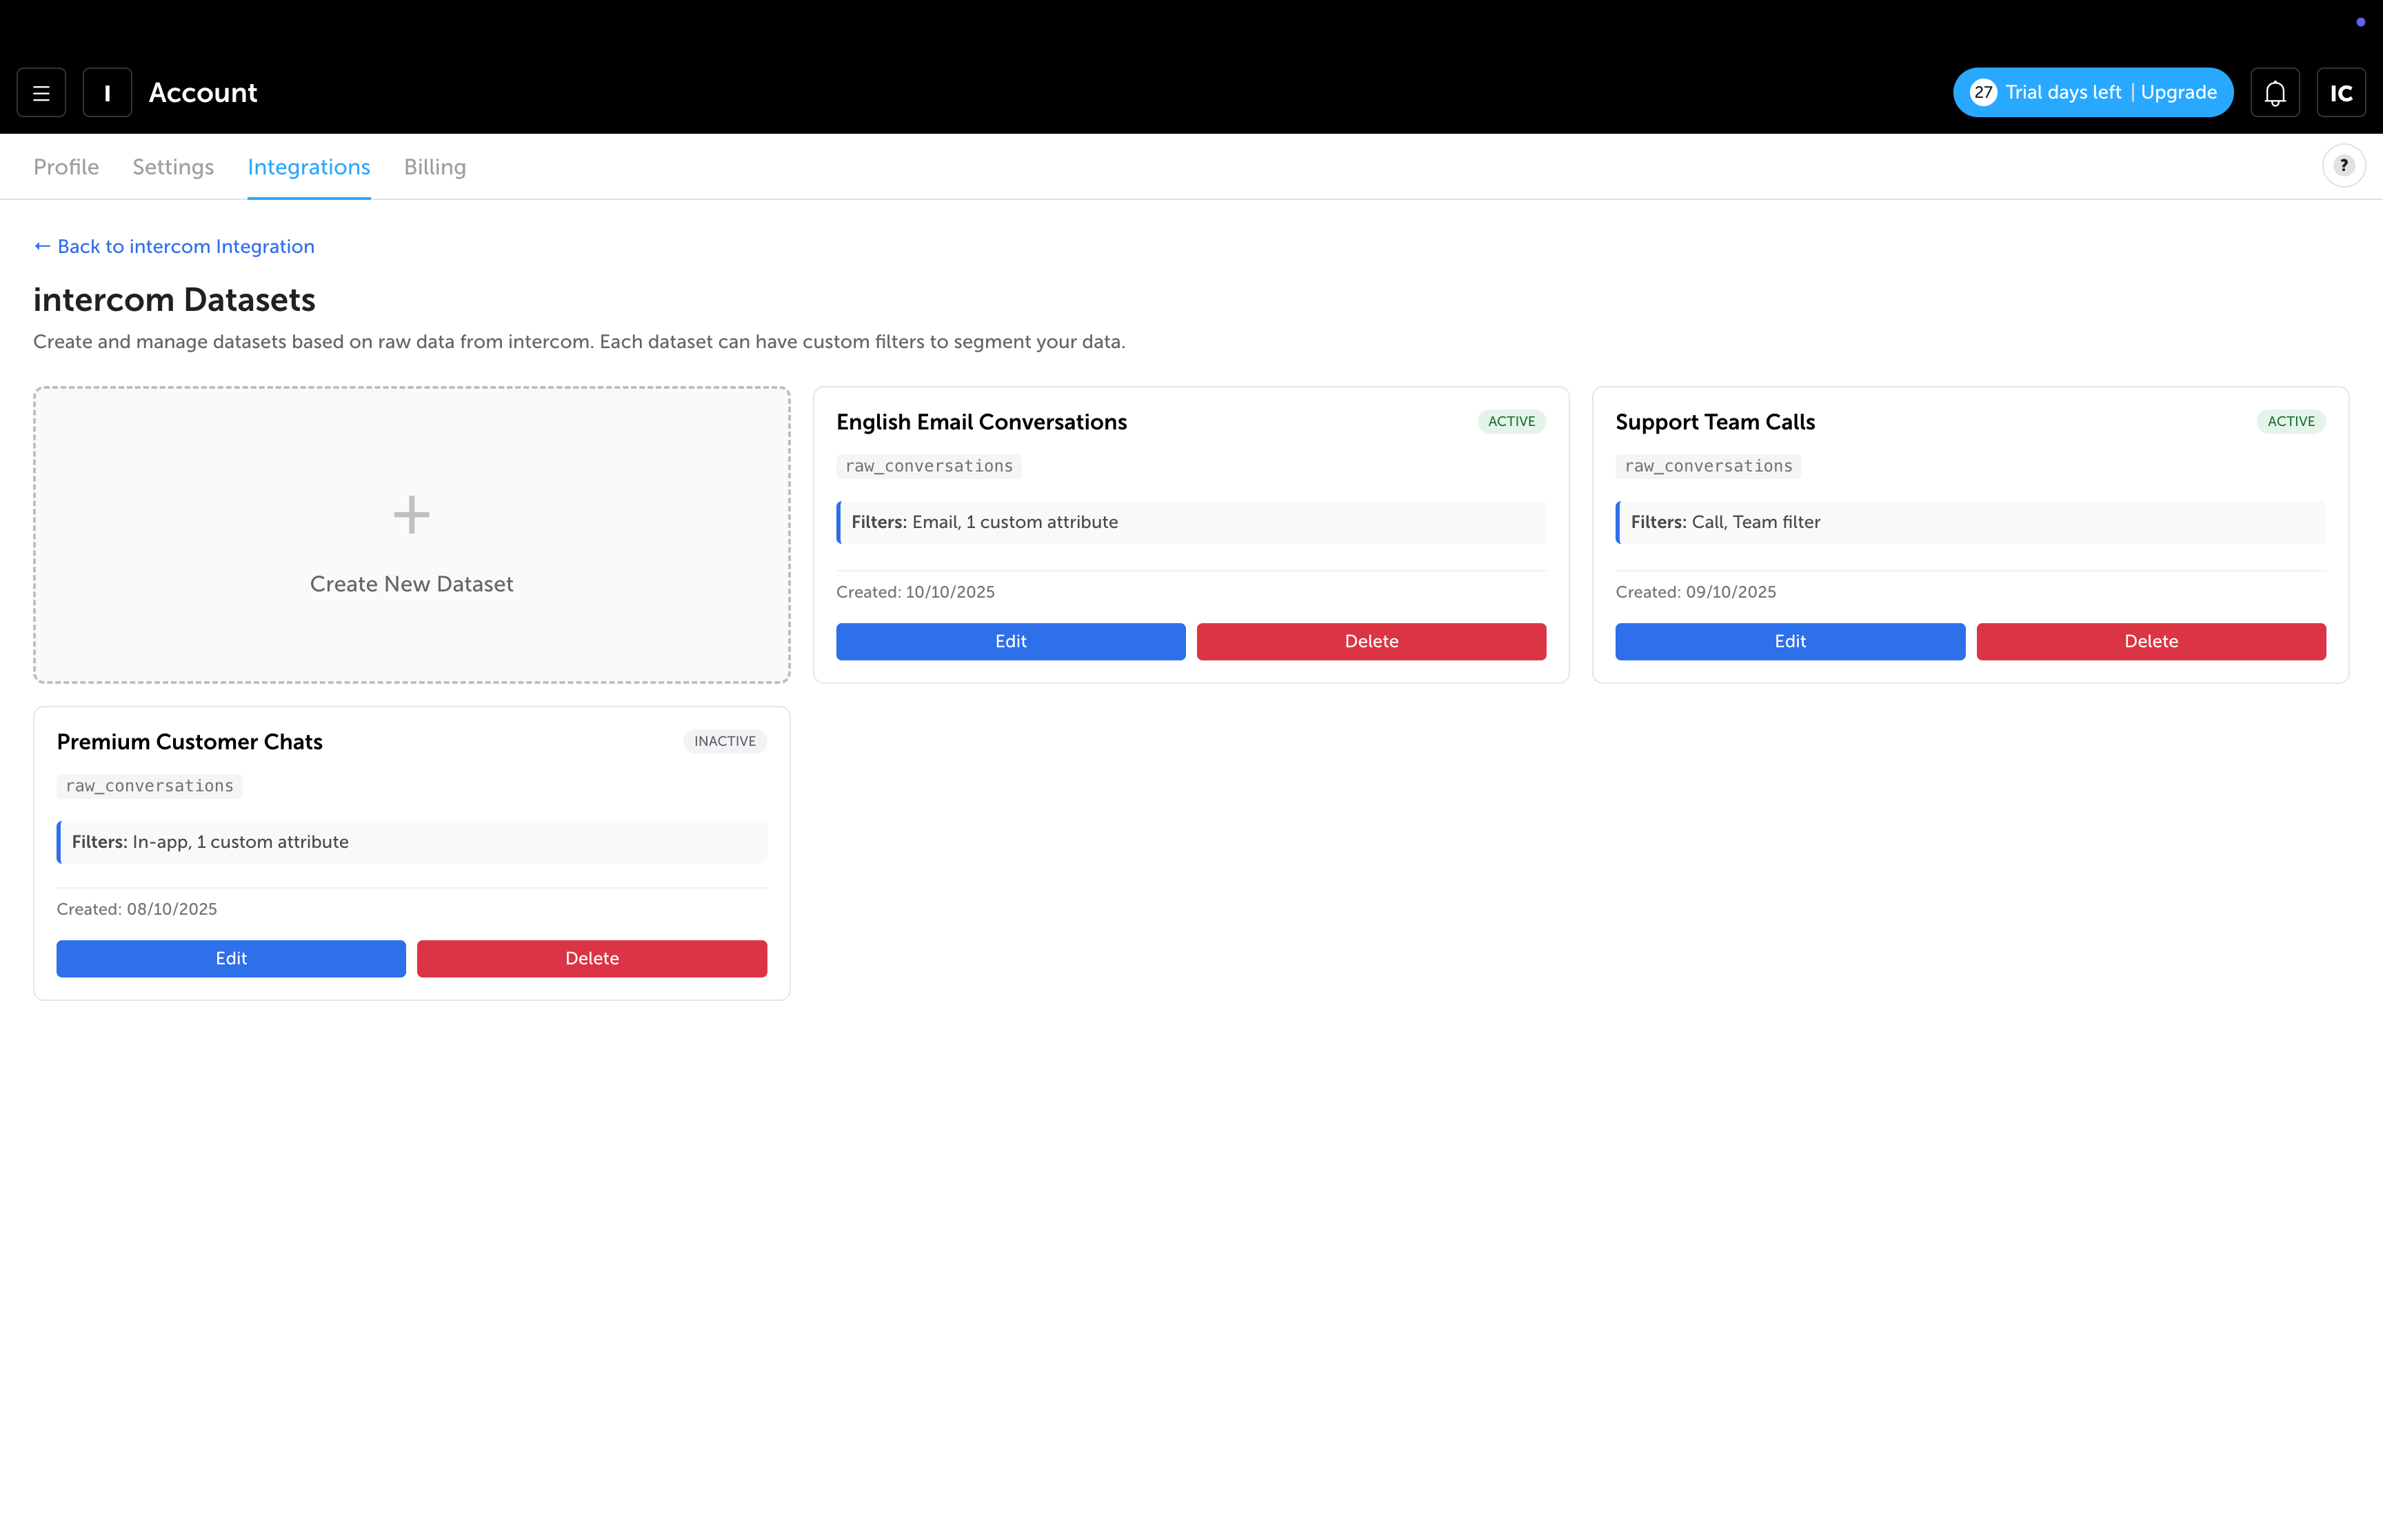The image size is (2383, 1540).
Task: Delete the Premium Customer Chats dataset
Action: point(592,958)
